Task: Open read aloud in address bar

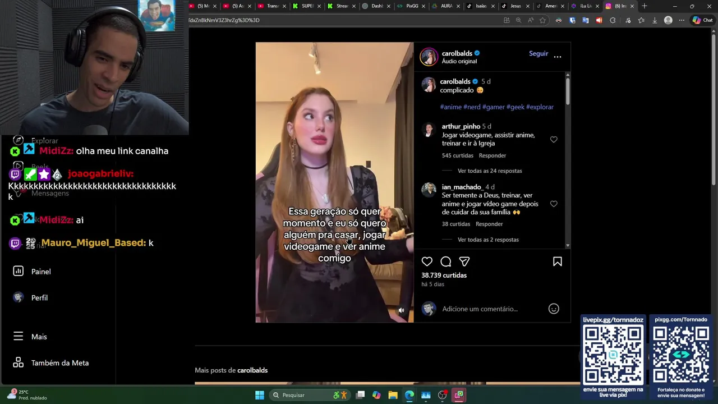Action: click(531, 20)
